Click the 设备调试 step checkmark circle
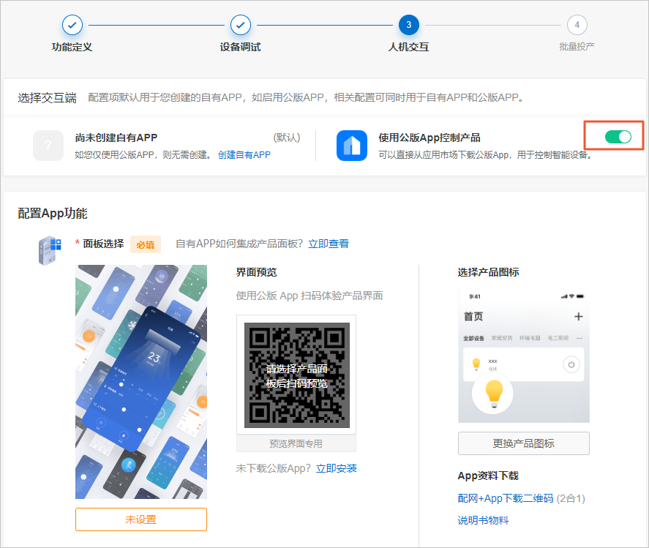 [x=241, y=26]
